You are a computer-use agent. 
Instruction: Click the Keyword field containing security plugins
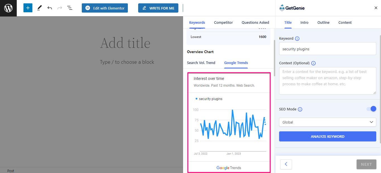point(328,49)
